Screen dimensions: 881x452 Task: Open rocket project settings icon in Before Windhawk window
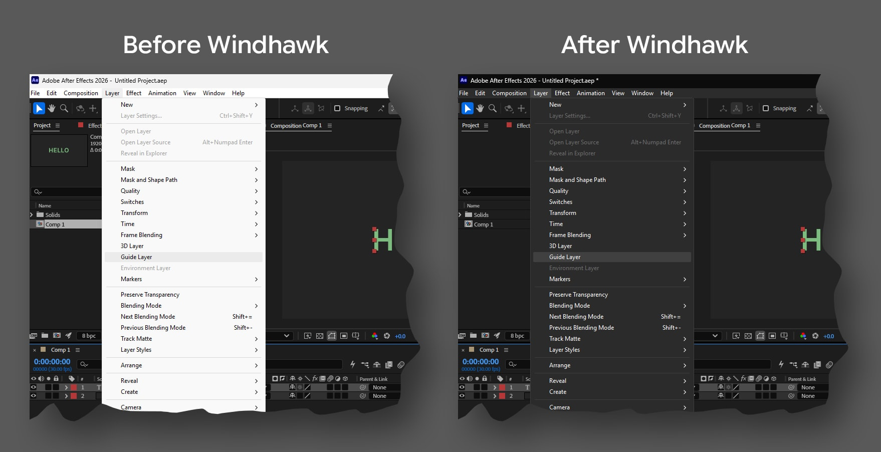click(69, 336)
